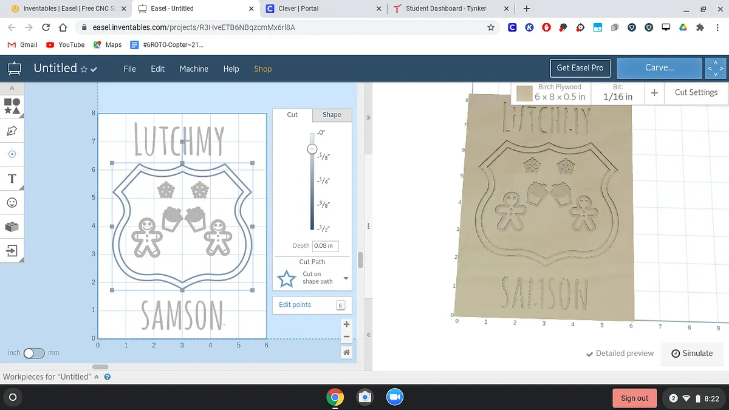The height and width of the screenshot is (410, 729).
Task: Select the Pen drawing tool
Action: (12, 131)
